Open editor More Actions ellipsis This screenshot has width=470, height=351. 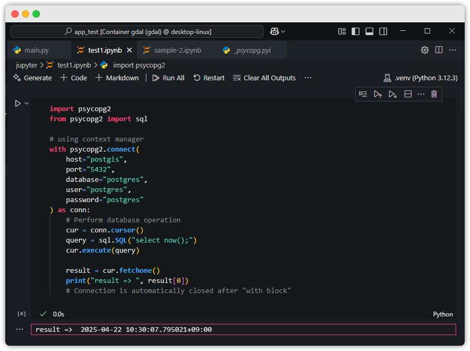point(452,50)
